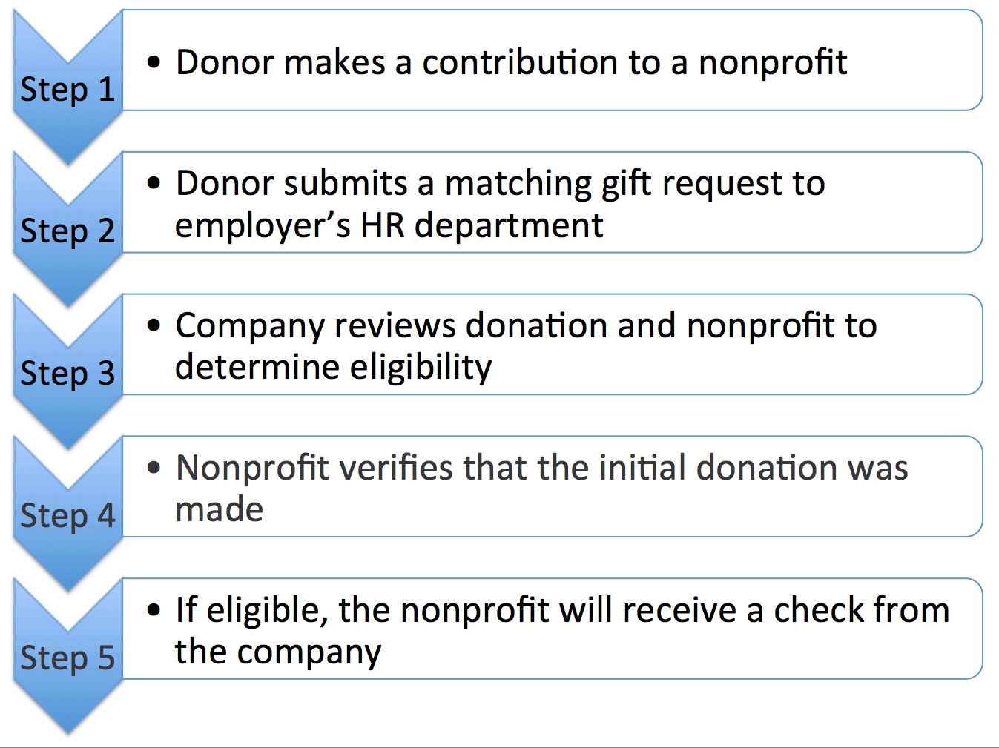Click the Step 2 chevron arrow

point(67,231)
